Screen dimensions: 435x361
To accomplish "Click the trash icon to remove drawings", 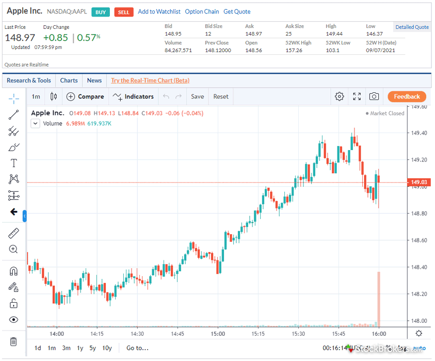I will pos(14,341).
